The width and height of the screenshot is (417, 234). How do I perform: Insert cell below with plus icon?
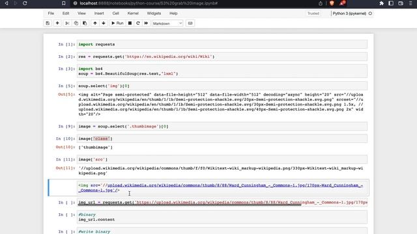(57, 23)
